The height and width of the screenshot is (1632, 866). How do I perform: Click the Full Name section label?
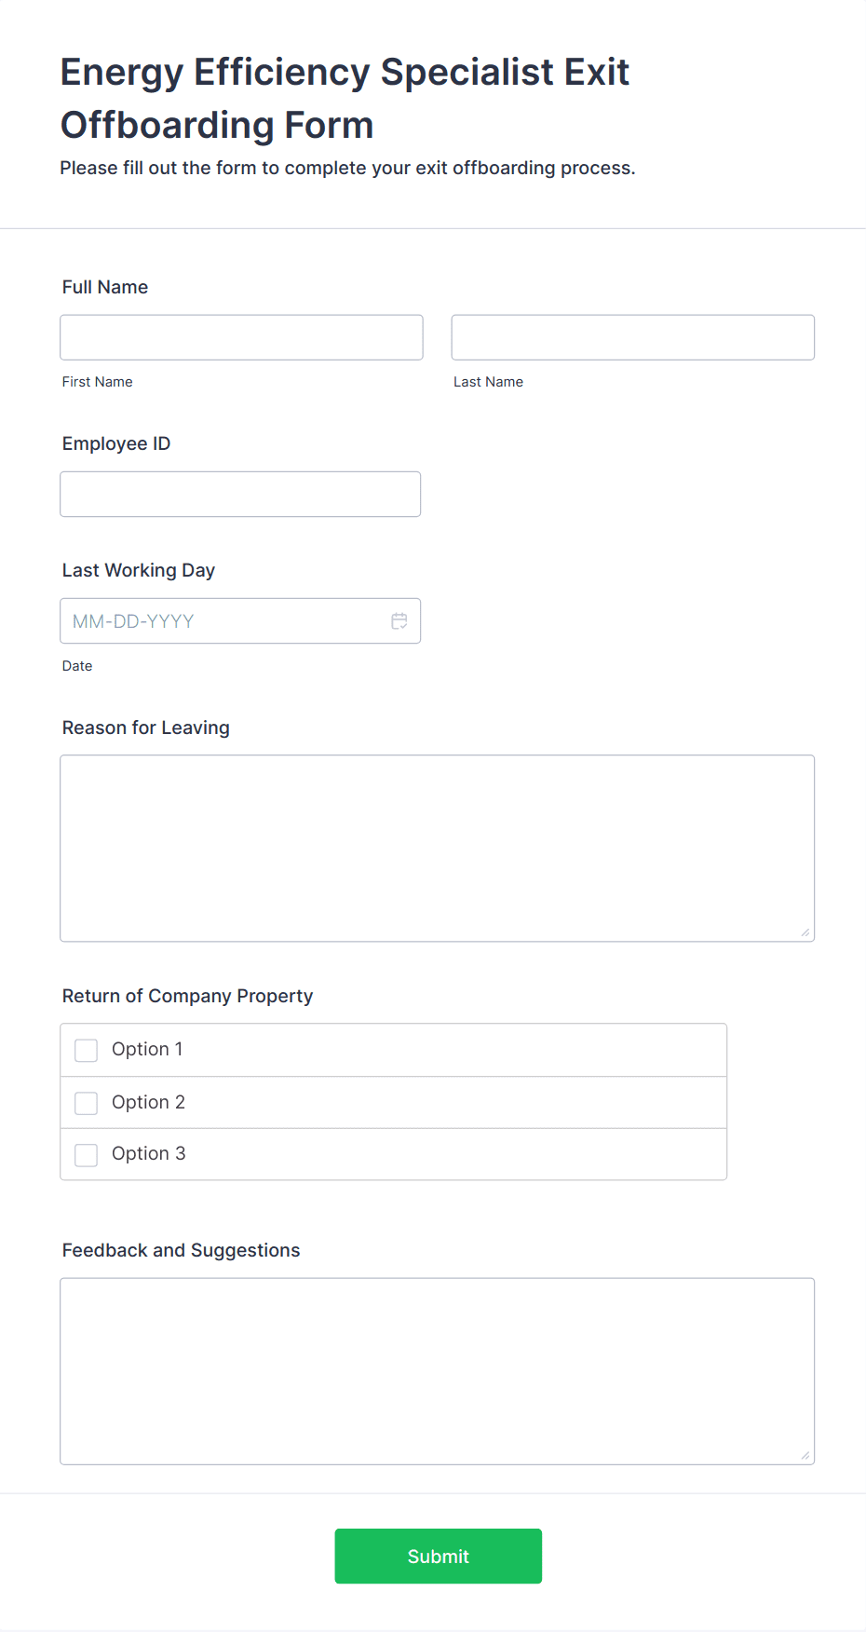click(x=104, y=287)
